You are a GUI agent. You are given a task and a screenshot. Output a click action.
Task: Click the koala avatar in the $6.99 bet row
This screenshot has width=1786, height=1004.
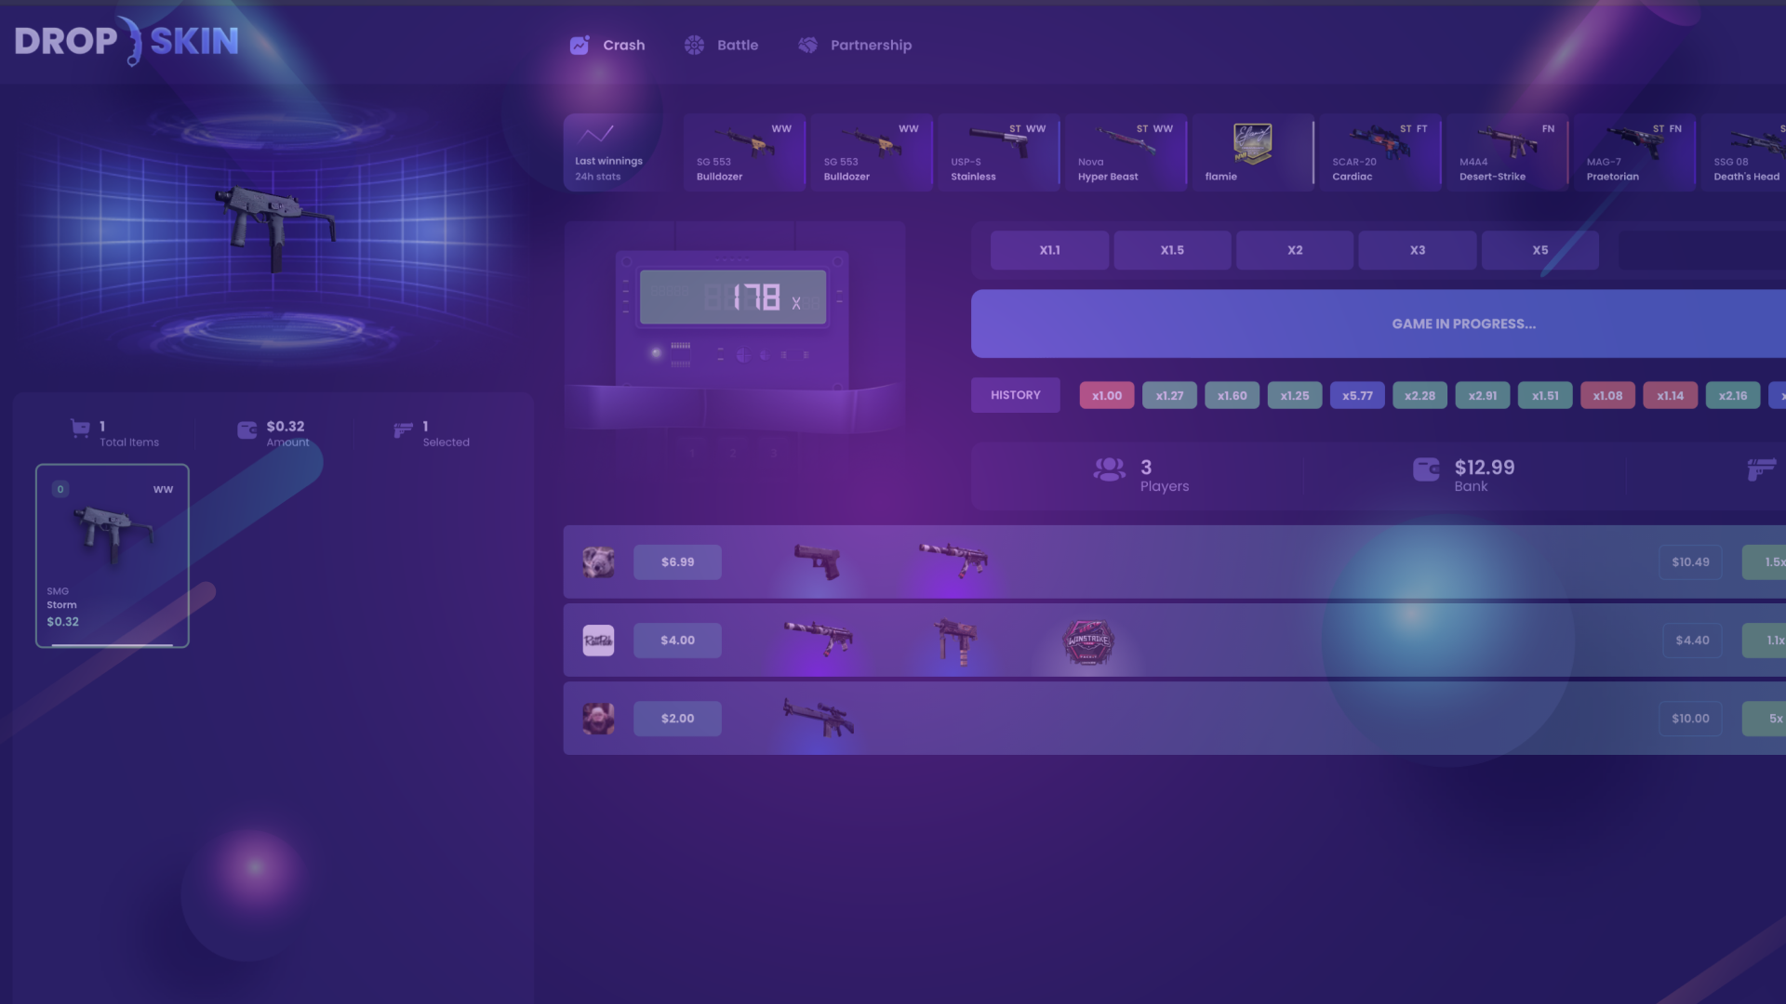coord(598,561)
